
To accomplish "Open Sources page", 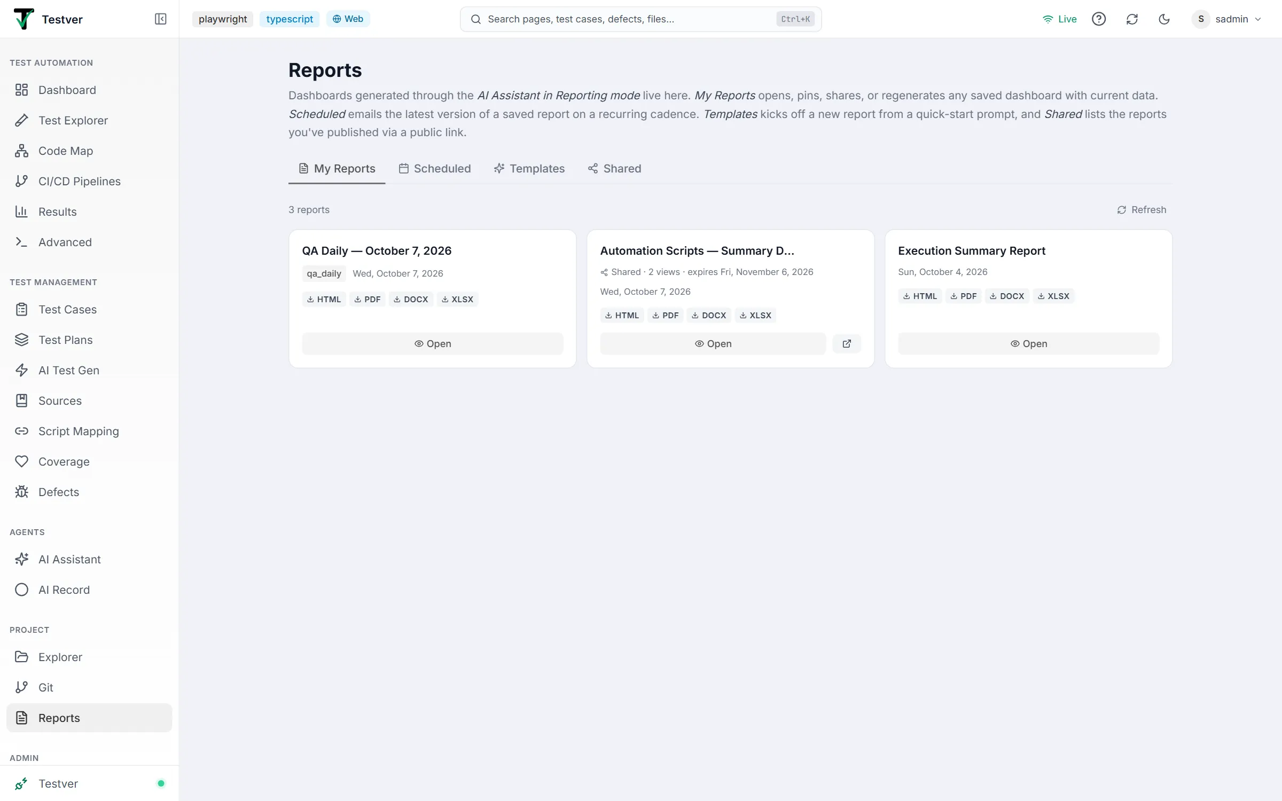I will pyautogui.click(x=89, y=400).
